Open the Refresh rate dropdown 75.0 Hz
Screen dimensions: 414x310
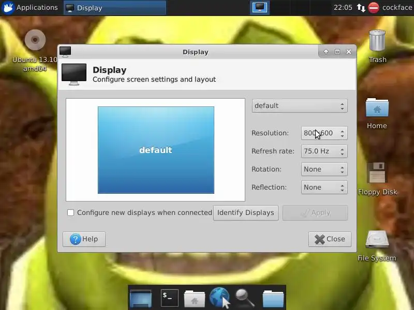[x=324, y=151]
